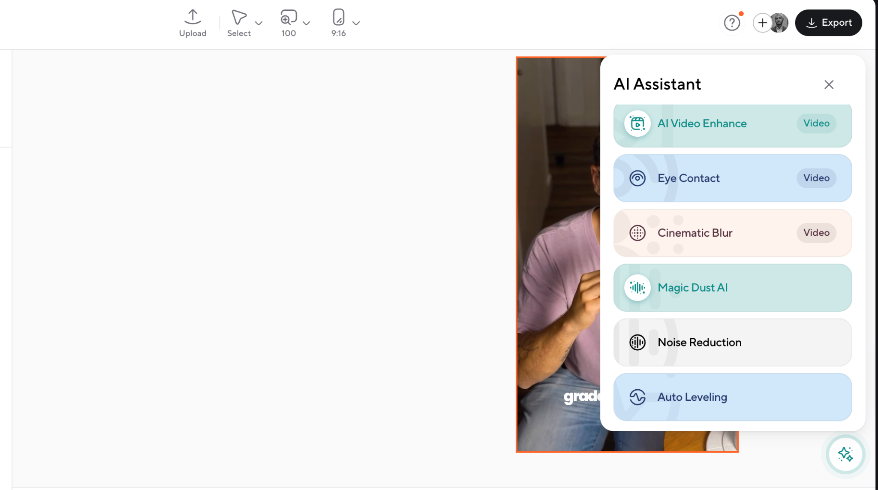Close the AI Assistant panel
This screenshot has height=490, width=878.
pyautogui.click(x=829, y=84)
